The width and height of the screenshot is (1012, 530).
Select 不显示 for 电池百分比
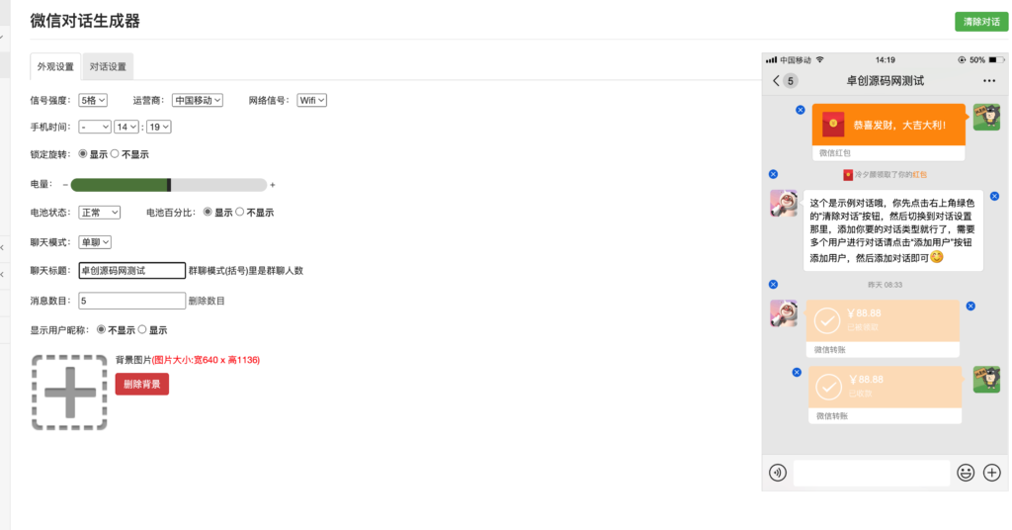click(240, 212)
